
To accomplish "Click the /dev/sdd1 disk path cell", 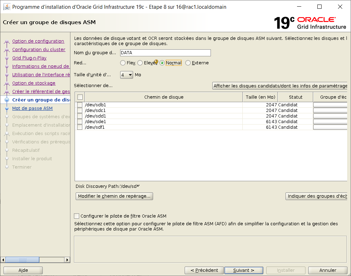I will click(x=164, y=116).
